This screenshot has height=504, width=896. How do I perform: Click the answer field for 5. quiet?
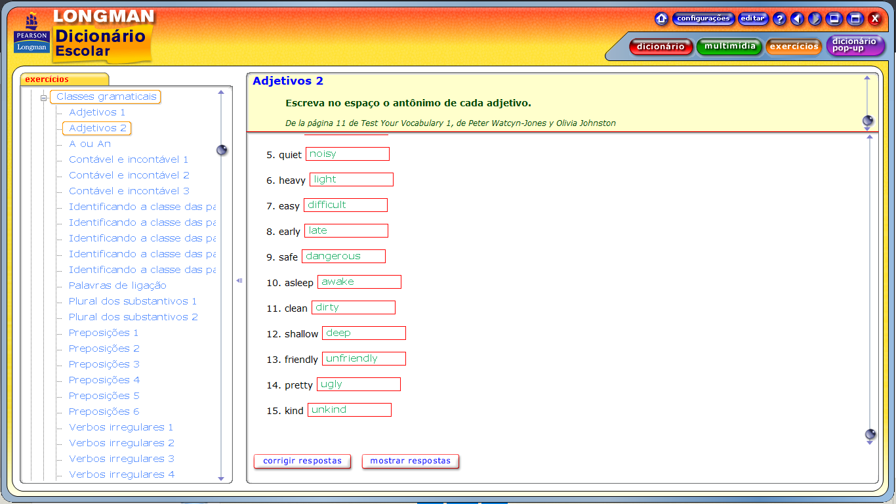[348, 154]
